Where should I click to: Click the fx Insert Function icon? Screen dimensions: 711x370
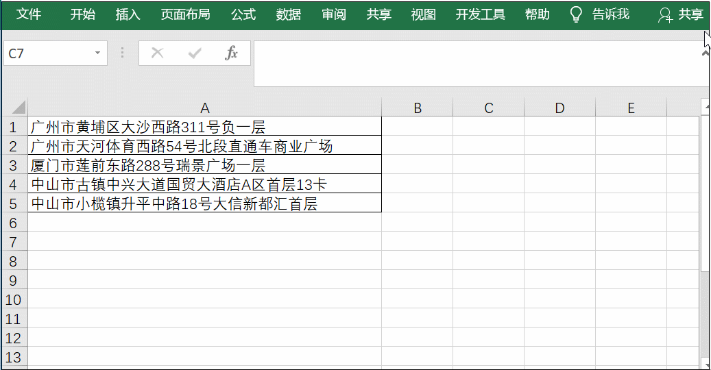[x=231, y=53]
